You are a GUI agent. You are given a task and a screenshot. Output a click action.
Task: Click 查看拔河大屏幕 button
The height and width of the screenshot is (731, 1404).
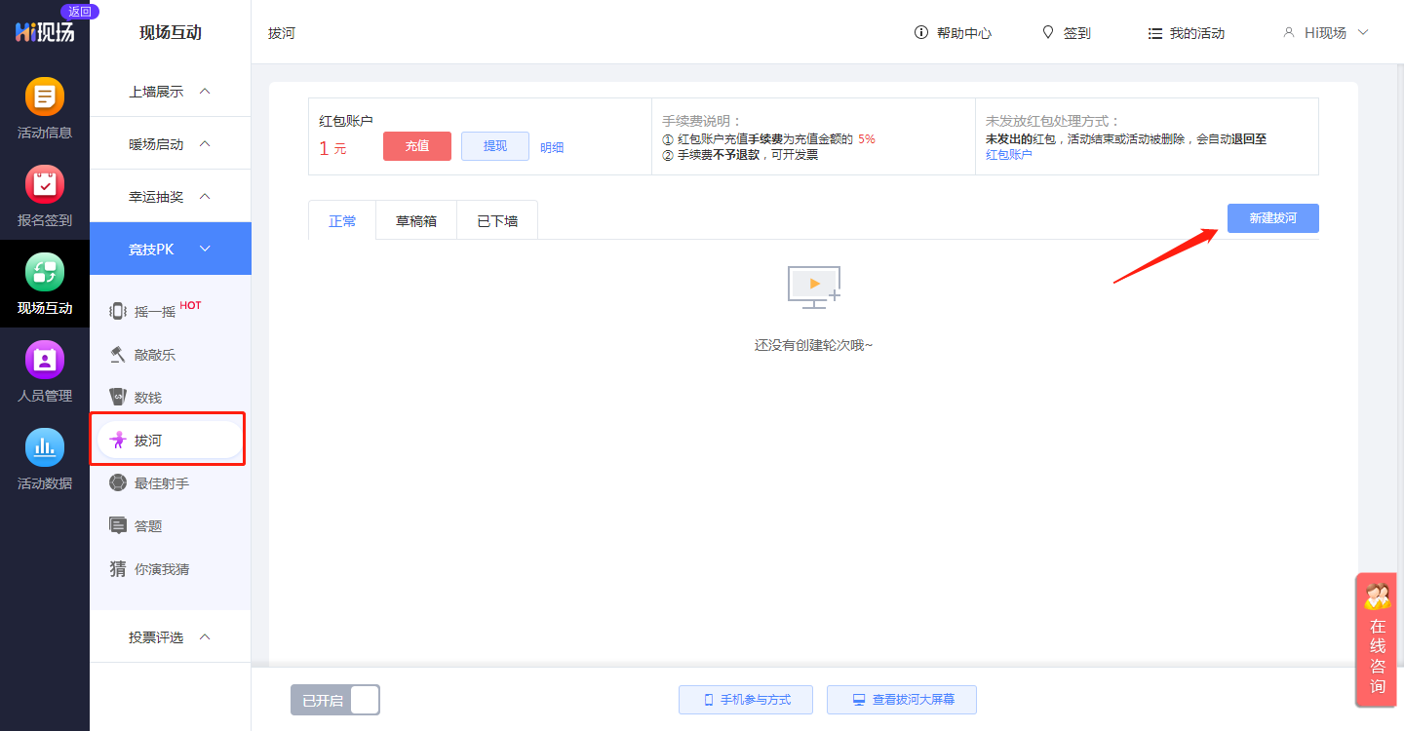tap(902, 700)
